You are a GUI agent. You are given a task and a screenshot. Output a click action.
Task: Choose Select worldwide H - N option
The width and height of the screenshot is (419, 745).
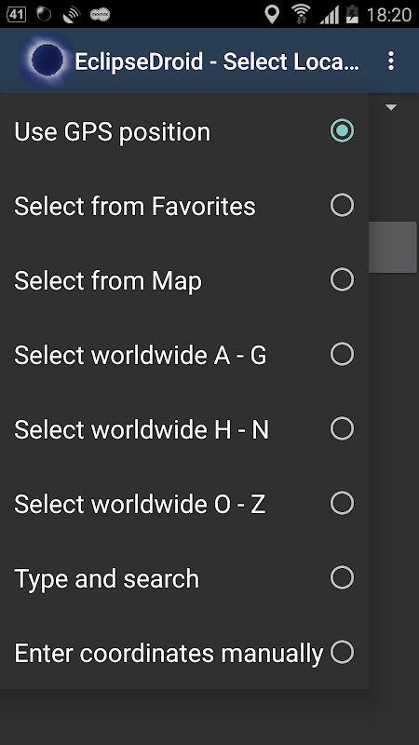click(x=184, y=429)
